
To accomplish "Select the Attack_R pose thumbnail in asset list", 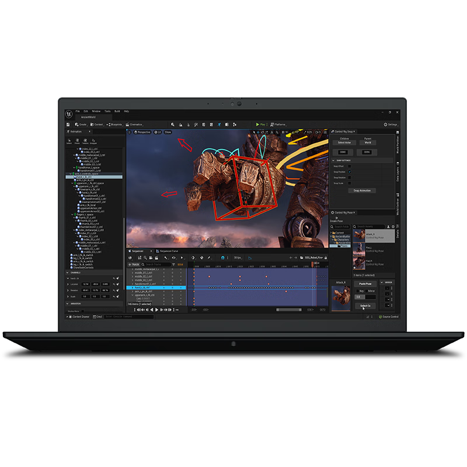I will point(359,236).
